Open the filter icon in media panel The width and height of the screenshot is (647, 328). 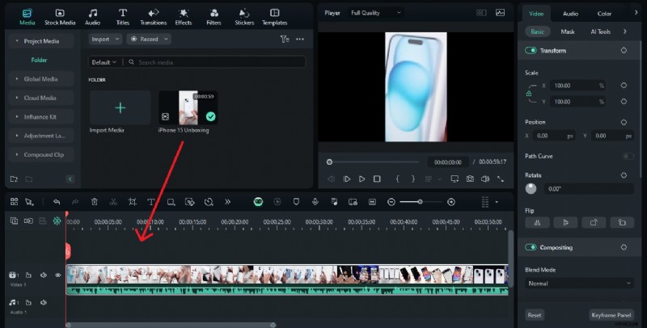284,39
